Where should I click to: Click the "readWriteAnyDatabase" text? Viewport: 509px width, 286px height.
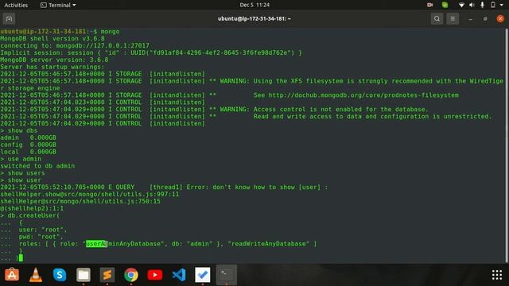click(269, 244)
